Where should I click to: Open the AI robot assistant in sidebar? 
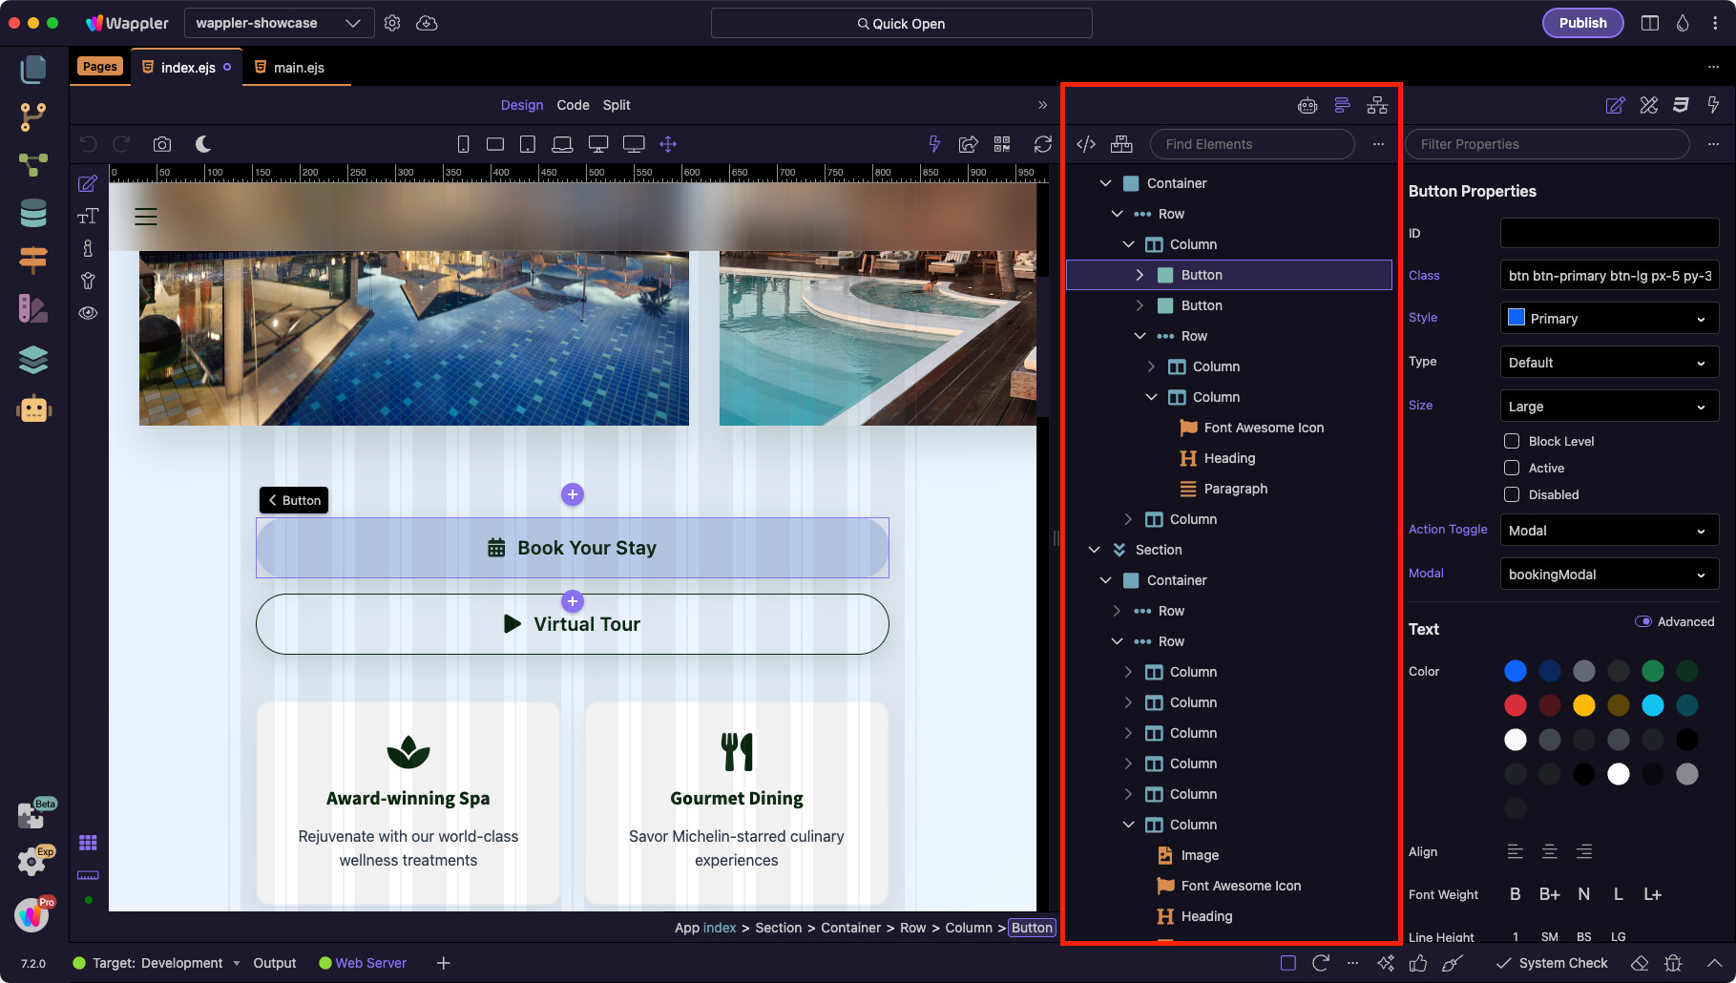click(33, 409)
